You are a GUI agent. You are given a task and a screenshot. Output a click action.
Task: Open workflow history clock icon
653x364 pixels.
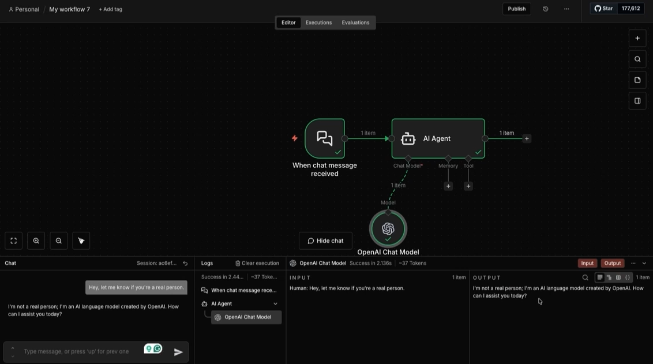[x=546, y=9]
